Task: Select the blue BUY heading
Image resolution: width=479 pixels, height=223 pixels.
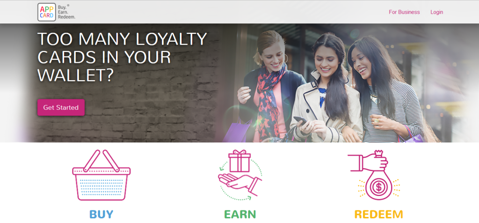Action: (x=102, y=214)
